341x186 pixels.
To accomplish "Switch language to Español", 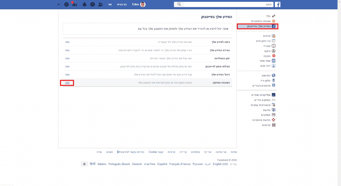I will pyautogui.click(x=162, y=164).
